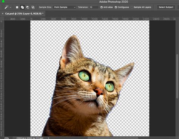Choose the Subtract from selection mode icon
Image resolution: width=179 pixels, height=139 pixels.
[28, 7]
